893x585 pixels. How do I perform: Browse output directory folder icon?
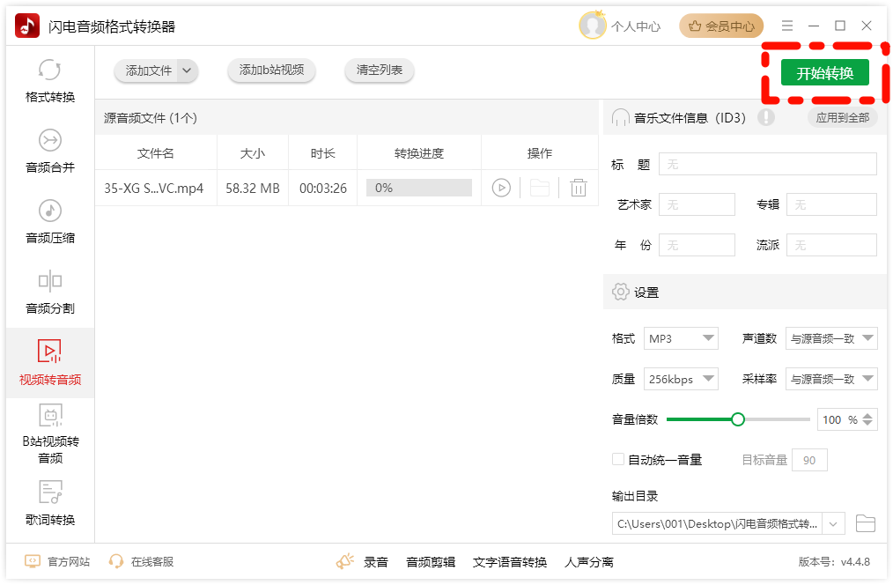click(x=865, y=523)
